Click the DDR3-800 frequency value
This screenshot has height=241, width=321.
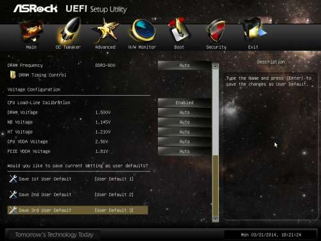(105, 65)
